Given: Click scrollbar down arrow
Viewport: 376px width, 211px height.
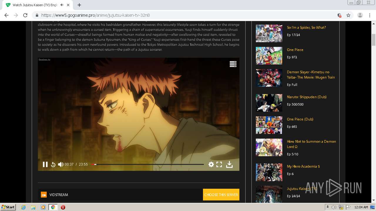Looking at the screenshot, I should (x=374, y=200).
